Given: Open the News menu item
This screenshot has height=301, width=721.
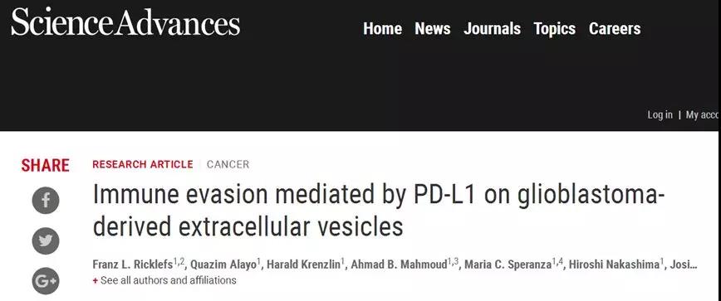Looking at the screenshot, I should tap(433, 29).
